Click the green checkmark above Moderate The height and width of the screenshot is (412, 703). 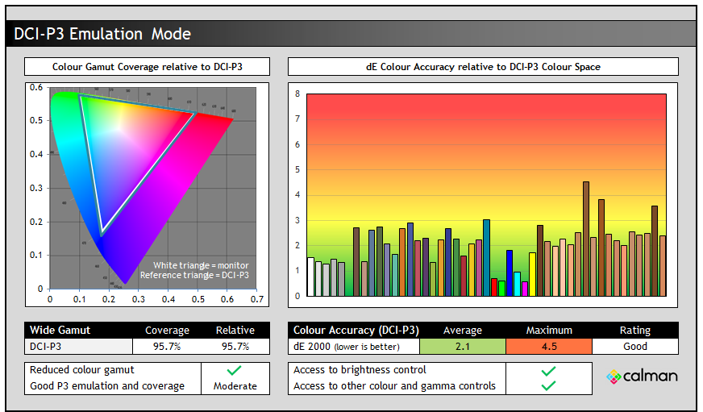point(235,370)
